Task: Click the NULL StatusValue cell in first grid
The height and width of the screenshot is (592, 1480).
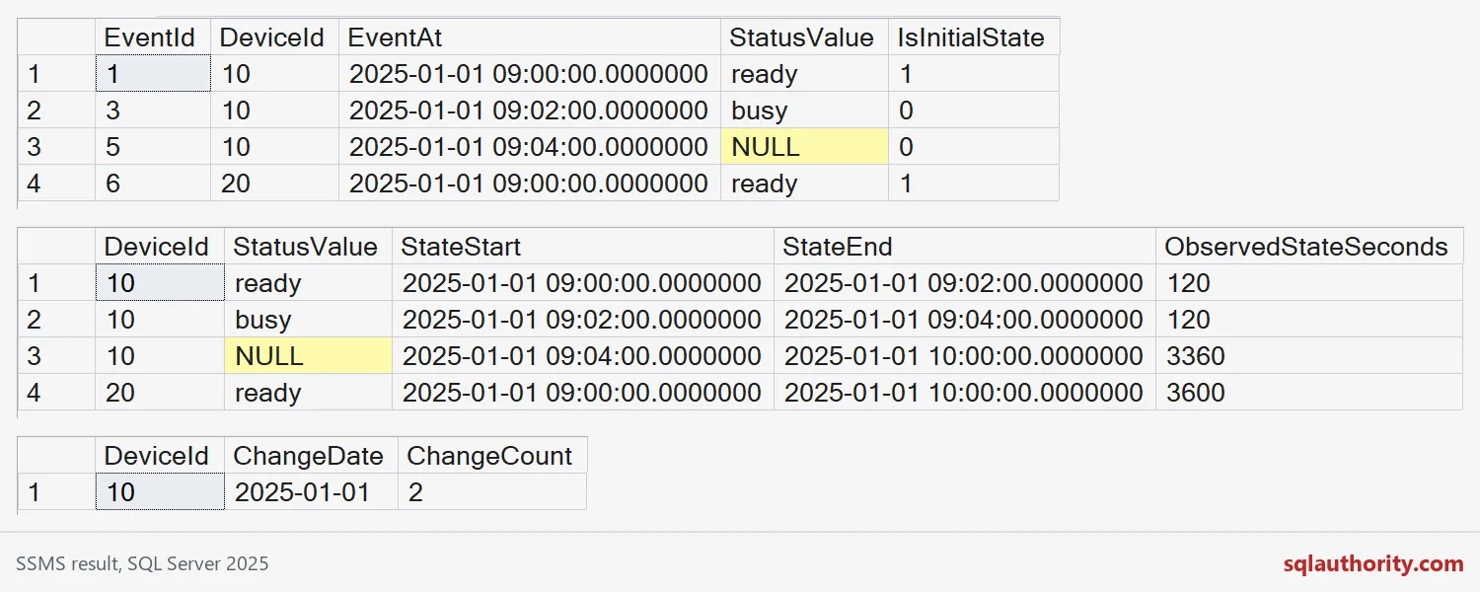Action: click(804, 147)
